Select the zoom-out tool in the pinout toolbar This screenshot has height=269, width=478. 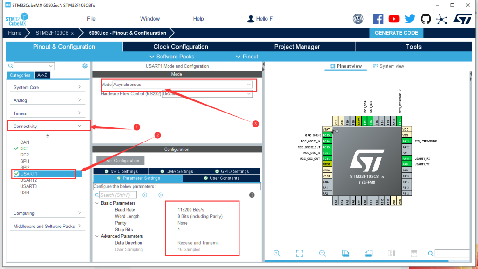coord(322,253)
